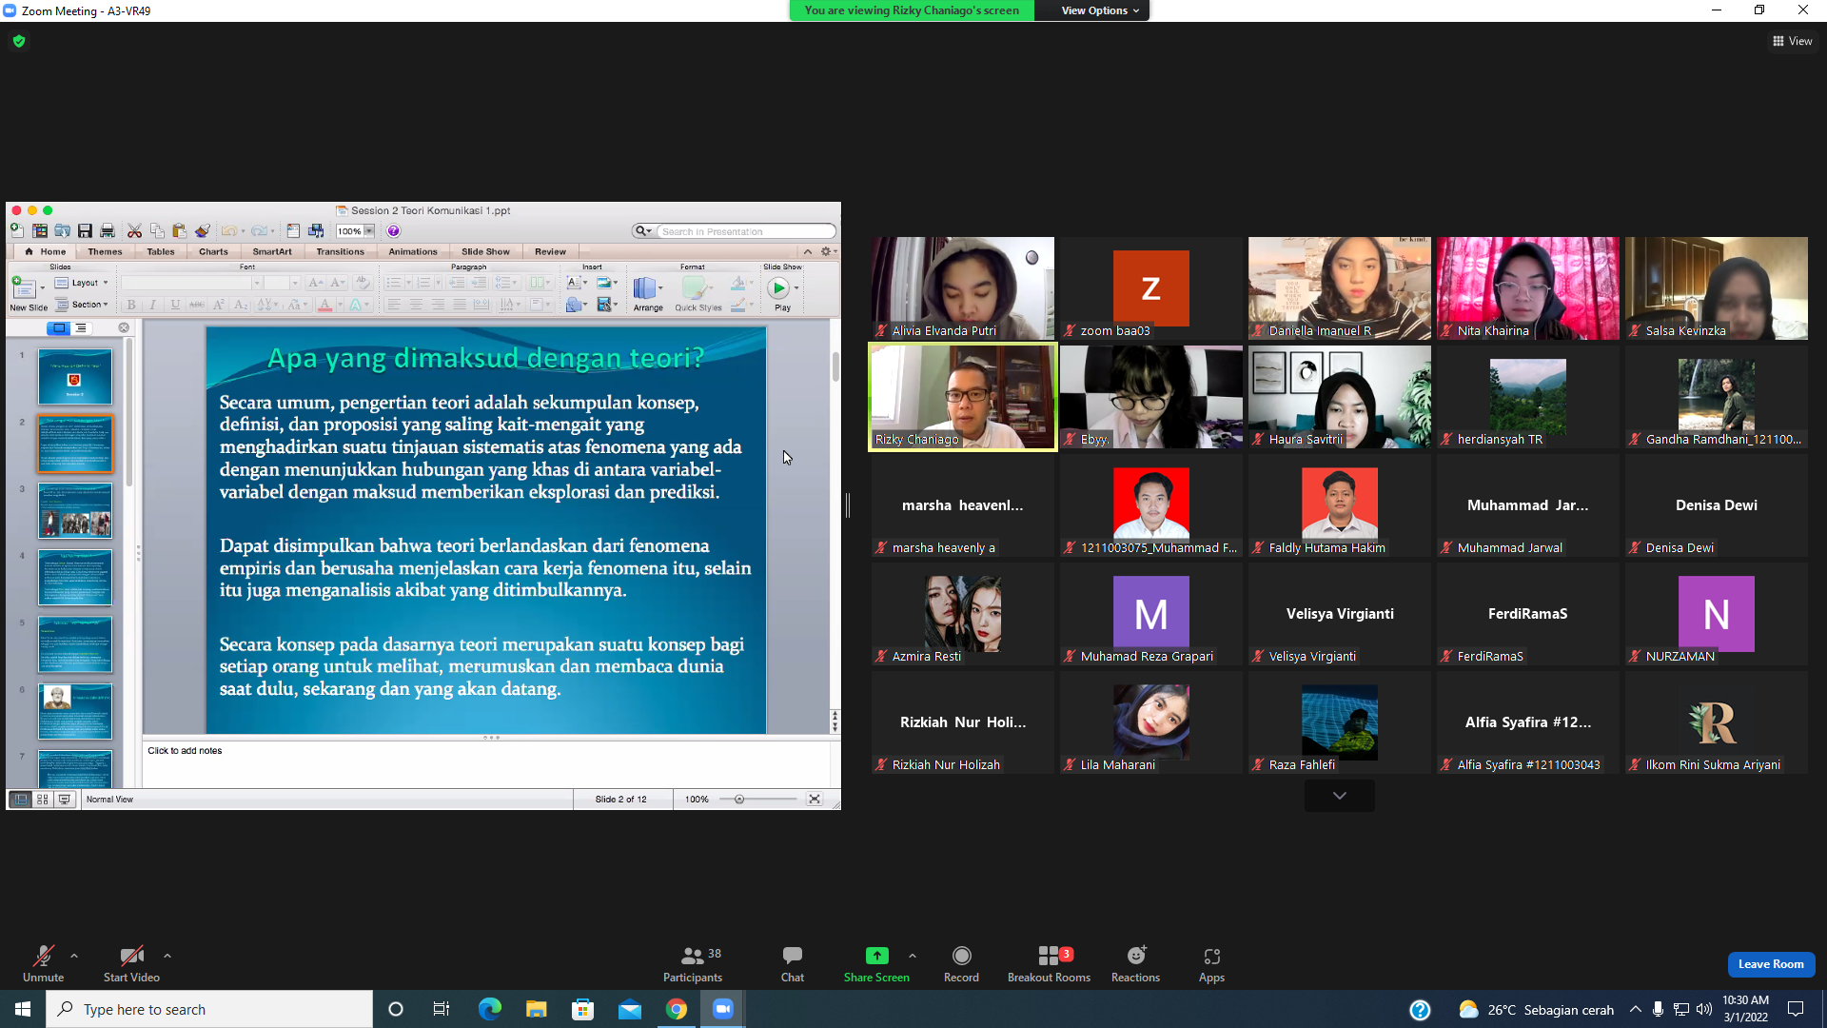This screenshot has width=1827, height=1028.
Task: Close the slide thumbnail pane
Action: coord(124,328)
